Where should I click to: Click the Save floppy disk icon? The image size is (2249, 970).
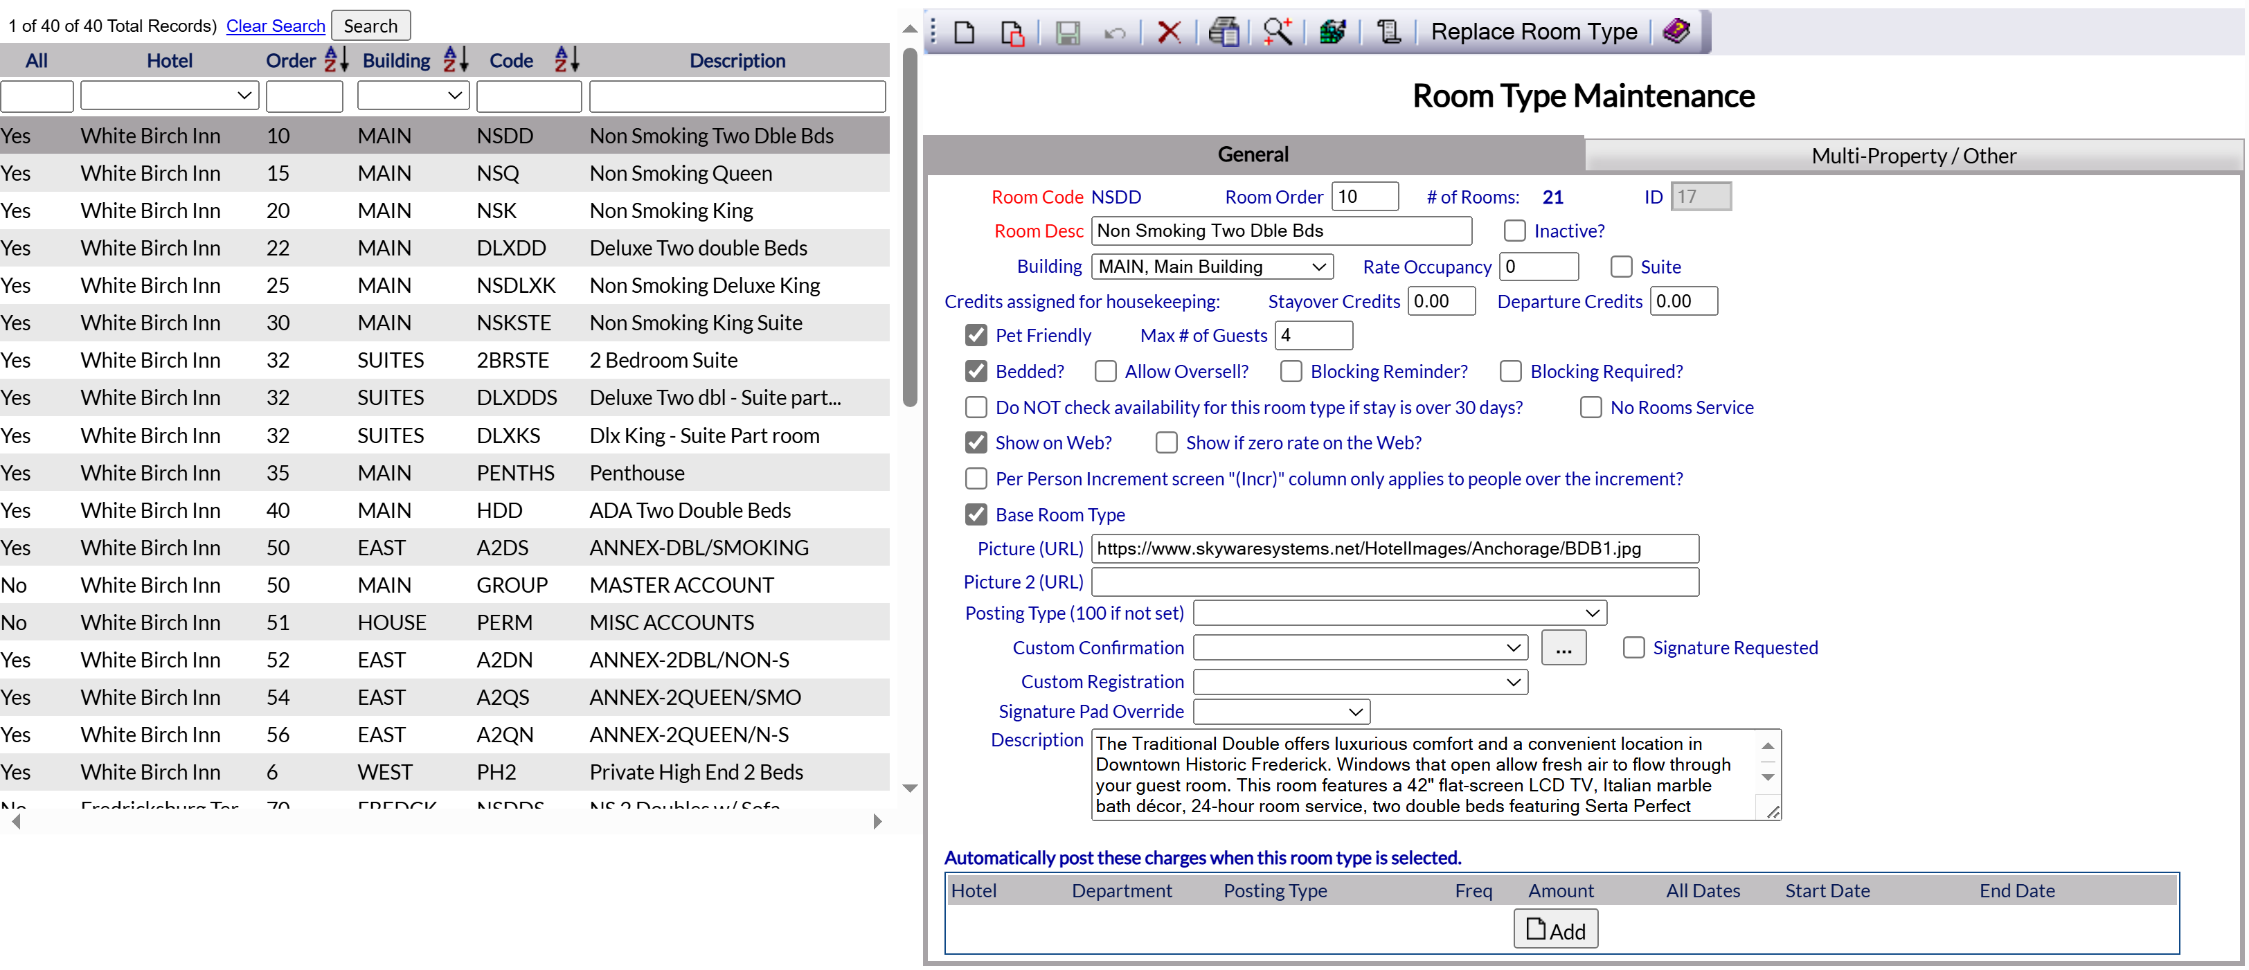[x=1068, y=33]
